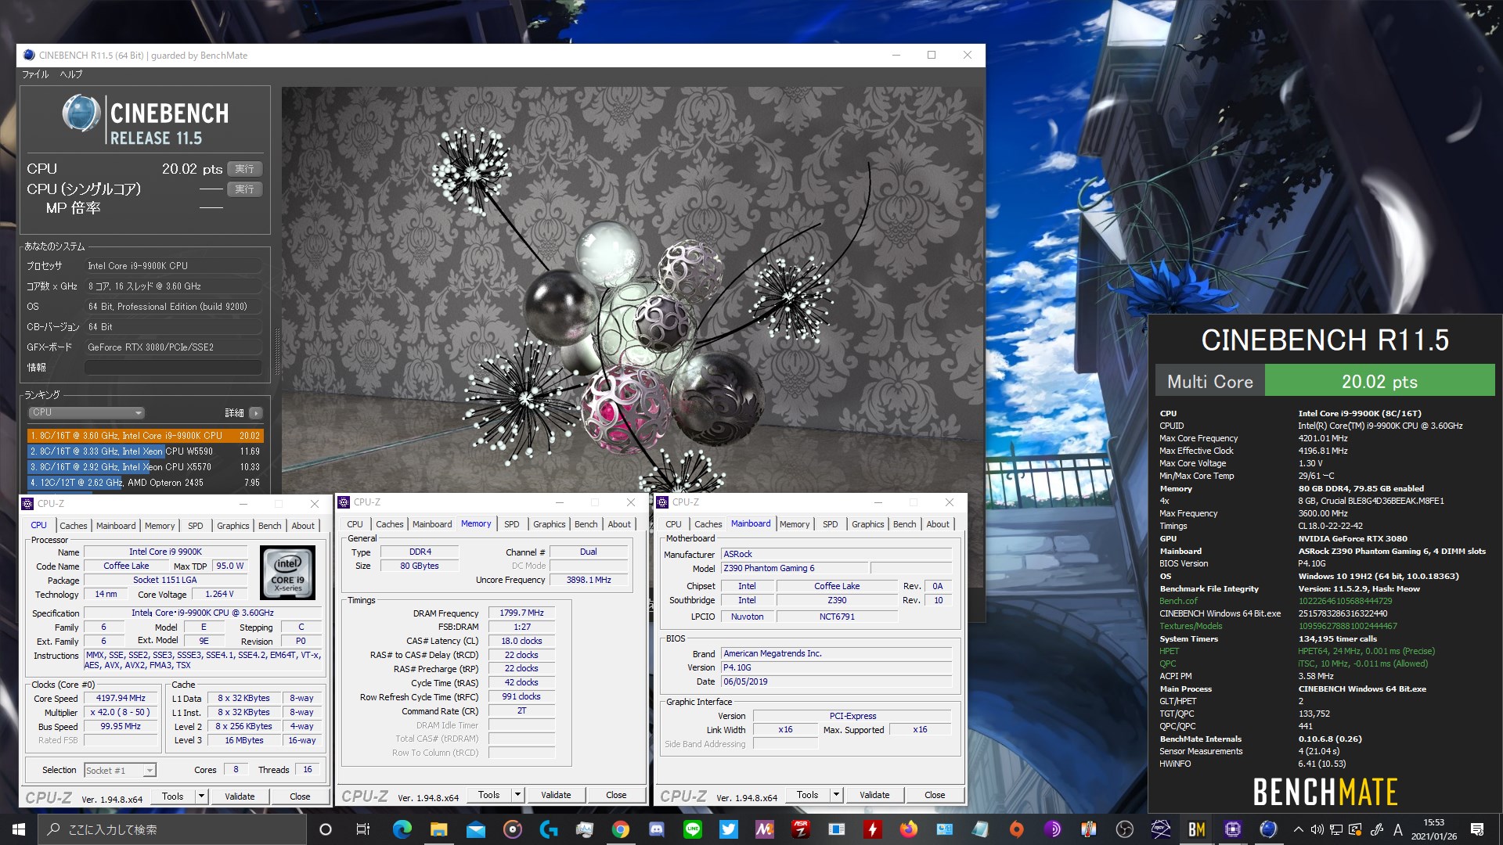Click the BENCHMATE logo in overlay

pos(1325,792)
